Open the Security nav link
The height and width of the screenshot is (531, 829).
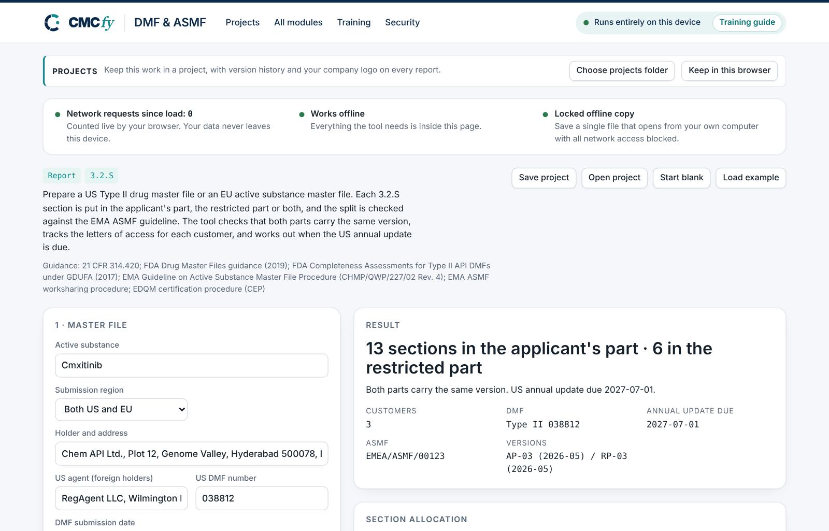(402, 22)
